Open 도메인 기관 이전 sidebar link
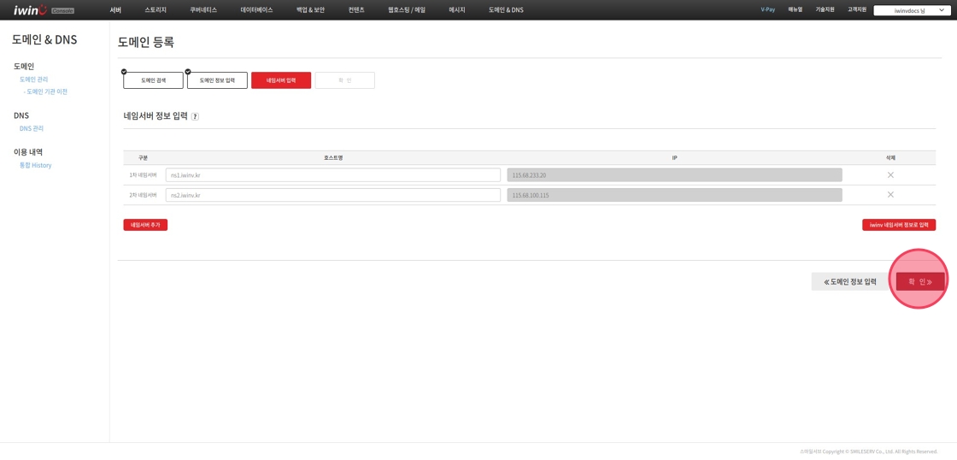Image resolution: width=957 pixels, height=460 pixels. 45,91
